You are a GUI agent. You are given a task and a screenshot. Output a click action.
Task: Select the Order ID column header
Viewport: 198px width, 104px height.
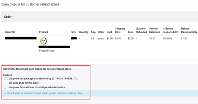click(x=10, y=32)
